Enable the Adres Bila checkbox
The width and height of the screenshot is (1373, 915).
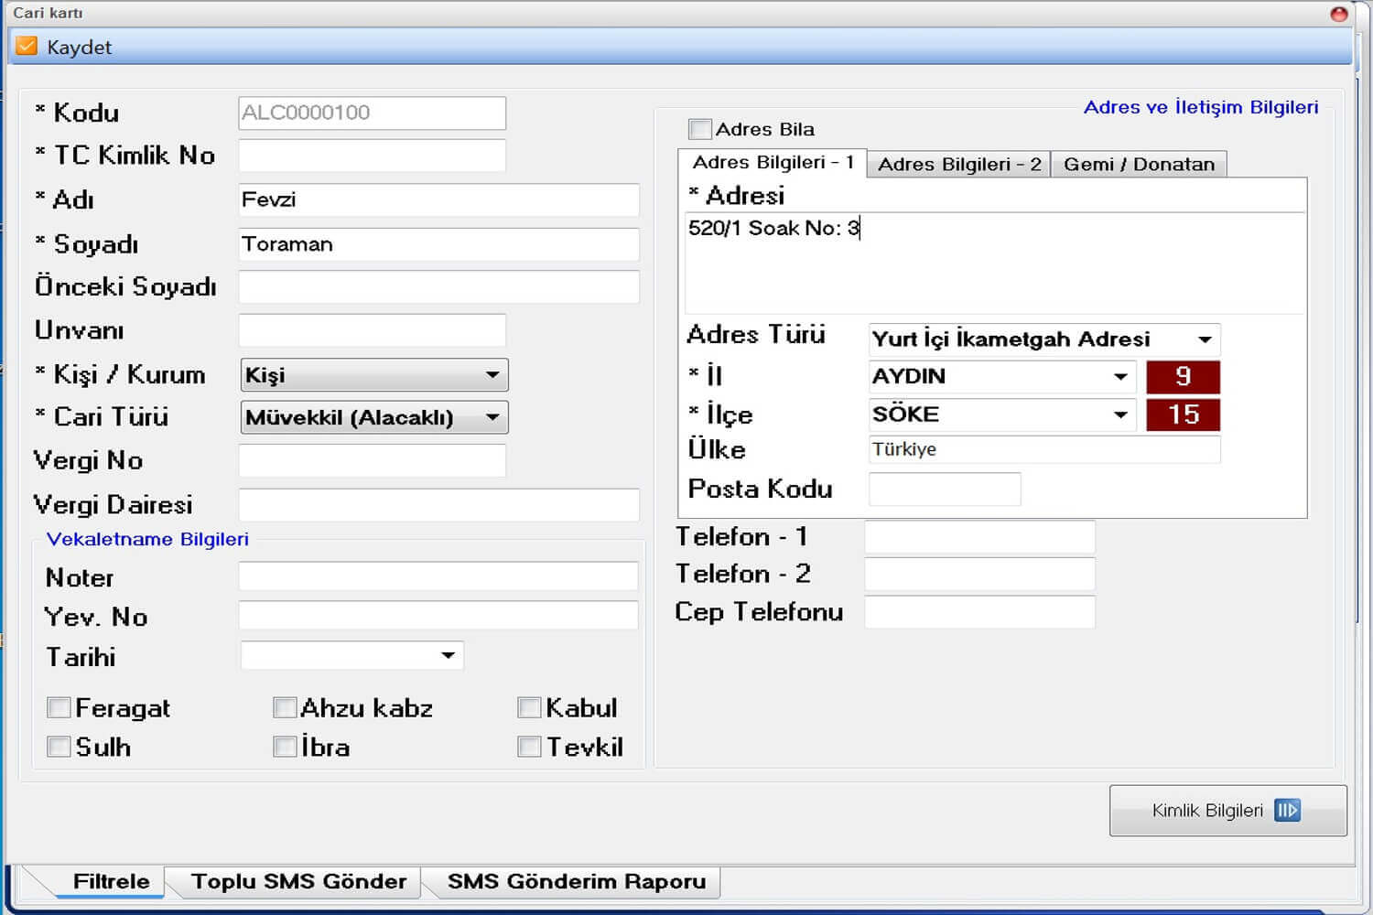(700, 129)
